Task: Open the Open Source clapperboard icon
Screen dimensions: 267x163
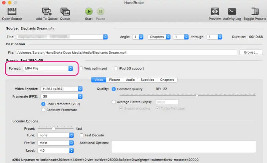Action: [12, 12]
